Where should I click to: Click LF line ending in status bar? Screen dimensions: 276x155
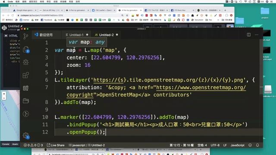225,145
